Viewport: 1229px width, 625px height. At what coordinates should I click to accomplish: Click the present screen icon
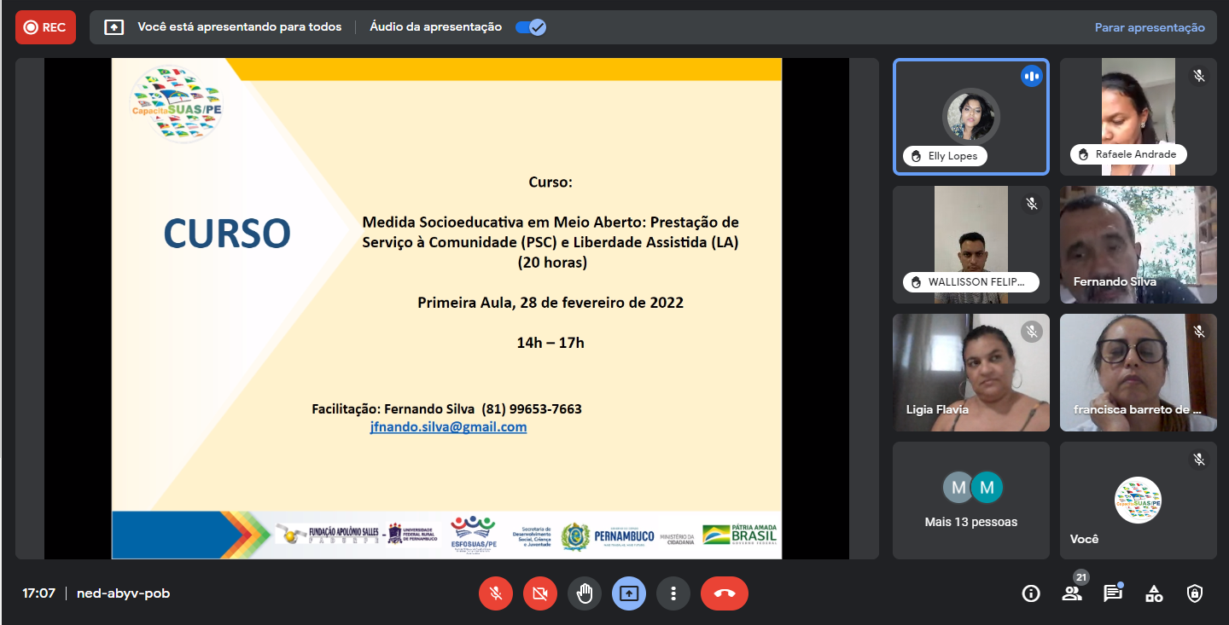point(629,593)
